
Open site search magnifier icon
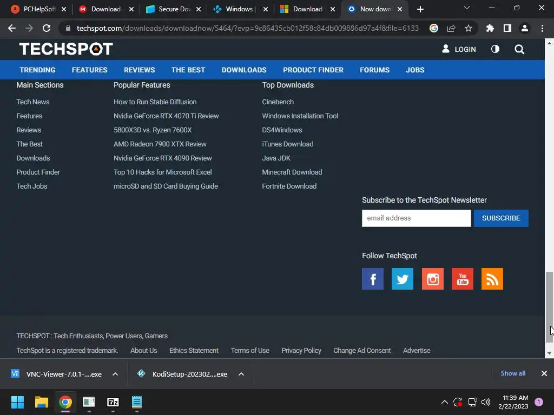[519, 49]
